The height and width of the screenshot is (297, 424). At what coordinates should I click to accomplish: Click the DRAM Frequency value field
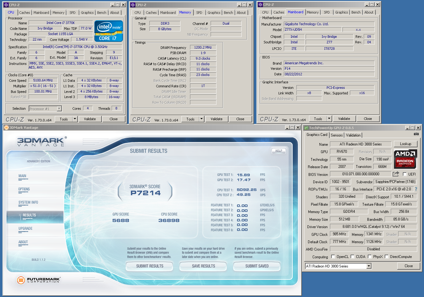pos(203,48)
